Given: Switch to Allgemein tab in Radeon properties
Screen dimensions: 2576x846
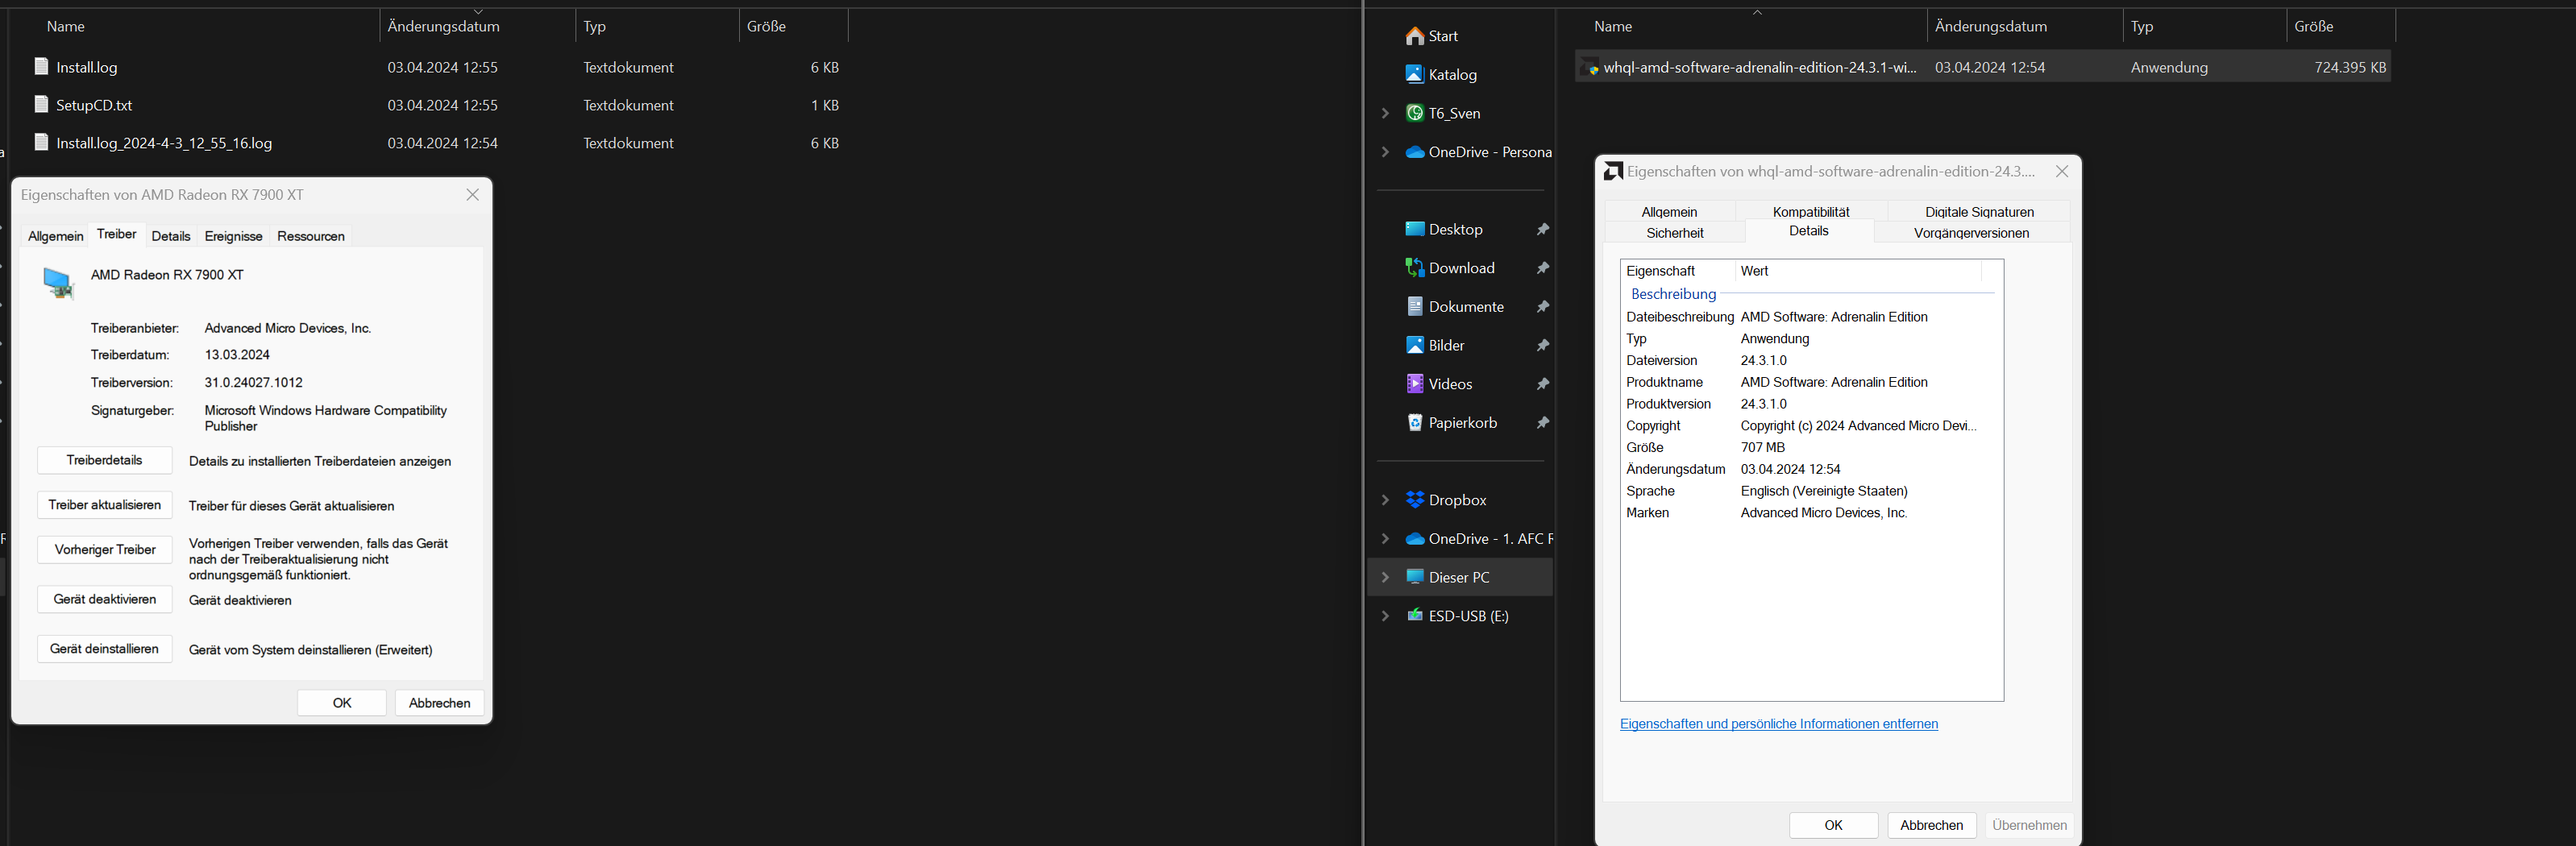Looking at the screenshot, I should [56, 236].
